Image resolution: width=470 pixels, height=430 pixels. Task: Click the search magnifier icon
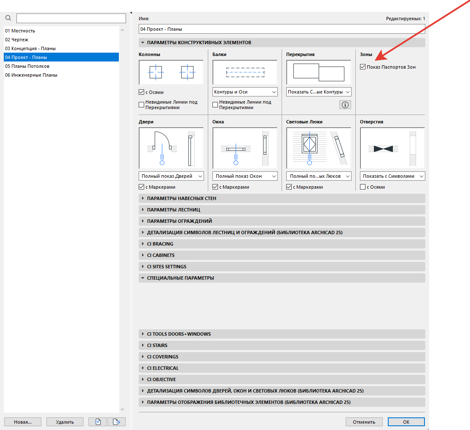(x=8, y=18)
